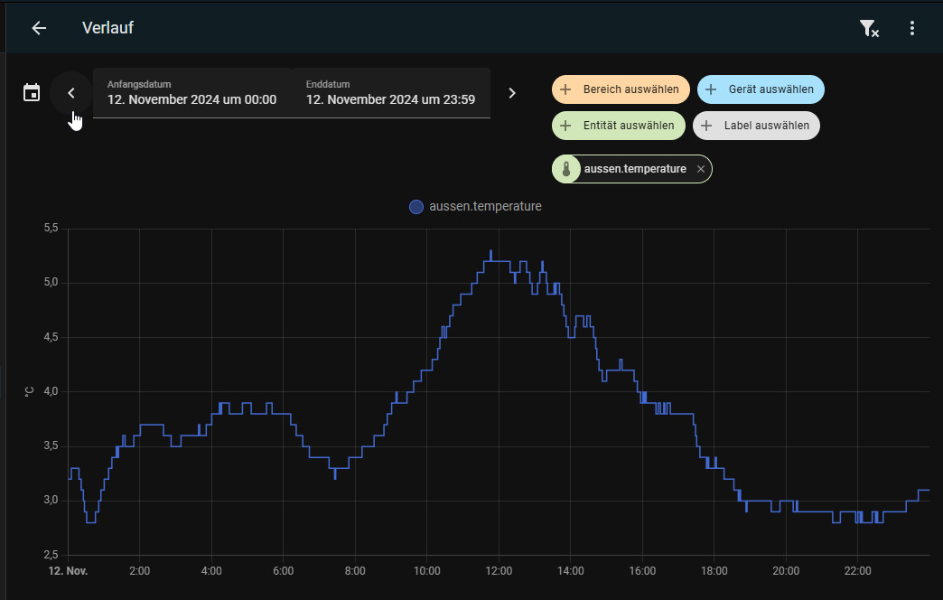The image size is (943, 600).
Task: Click thermometer icon on aussen.temperature chip
Action: [x=566, y=169]
